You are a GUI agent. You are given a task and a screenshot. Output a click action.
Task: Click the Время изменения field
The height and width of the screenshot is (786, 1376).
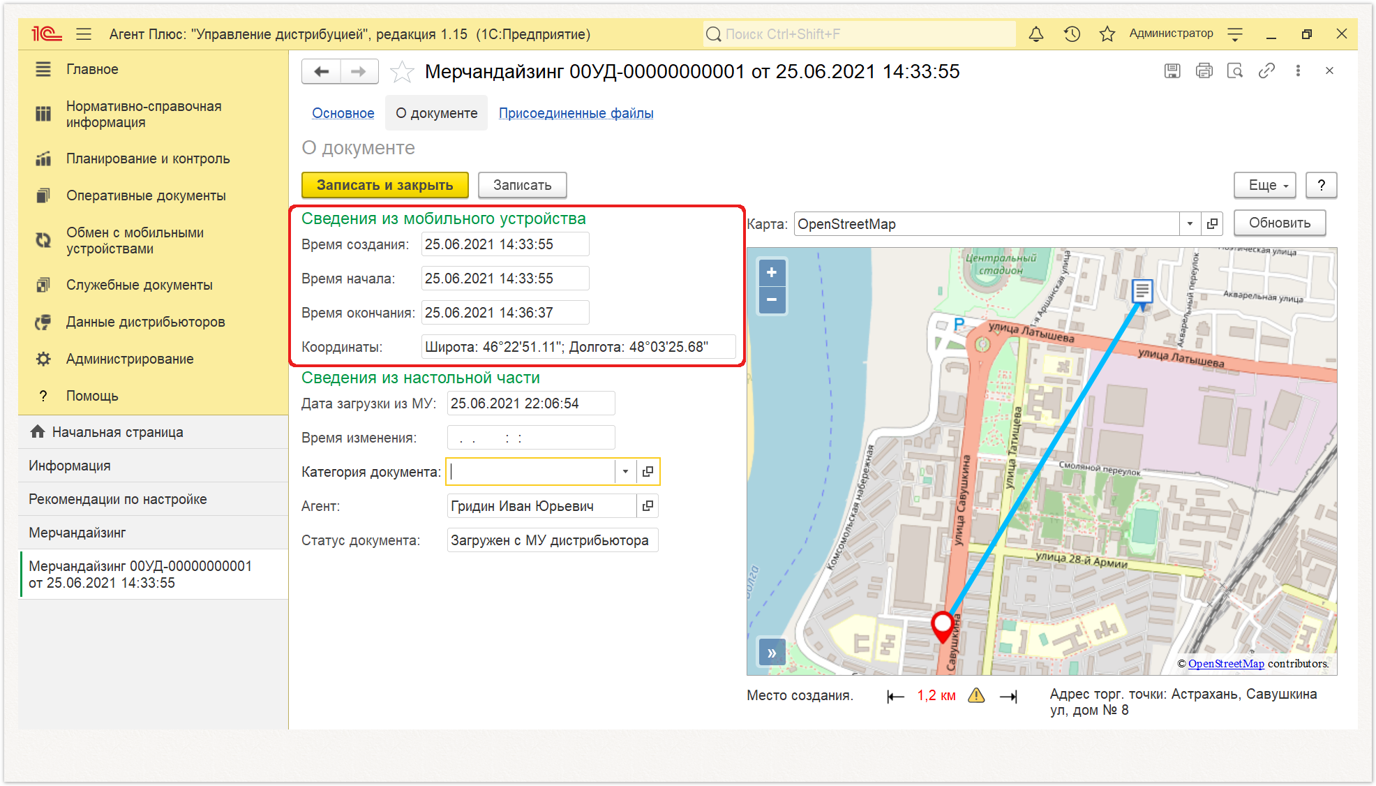tap(531, 438)
